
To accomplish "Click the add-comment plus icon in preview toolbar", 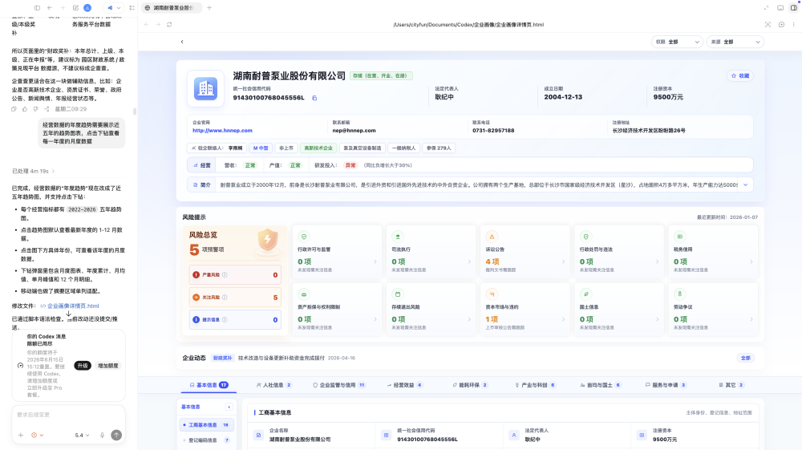I will pos(781,25).
